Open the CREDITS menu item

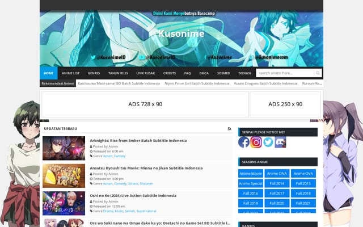[x=170, y=73]
